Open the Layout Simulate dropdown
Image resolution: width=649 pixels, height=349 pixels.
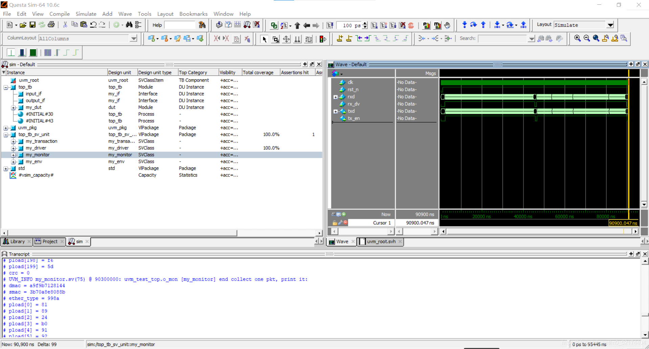(610, 25)
